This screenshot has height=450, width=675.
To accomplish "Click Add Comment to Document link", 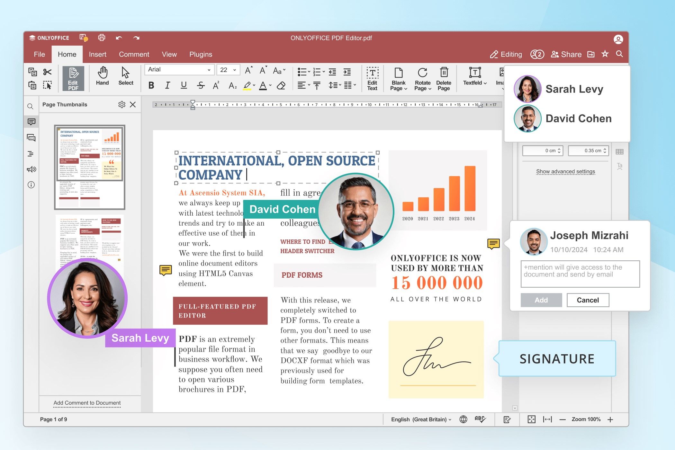I will click(87, 403).
